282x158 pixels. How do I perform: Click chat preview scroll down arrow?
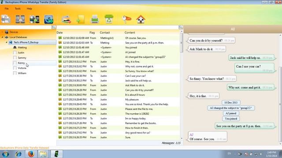pos(280,144)
